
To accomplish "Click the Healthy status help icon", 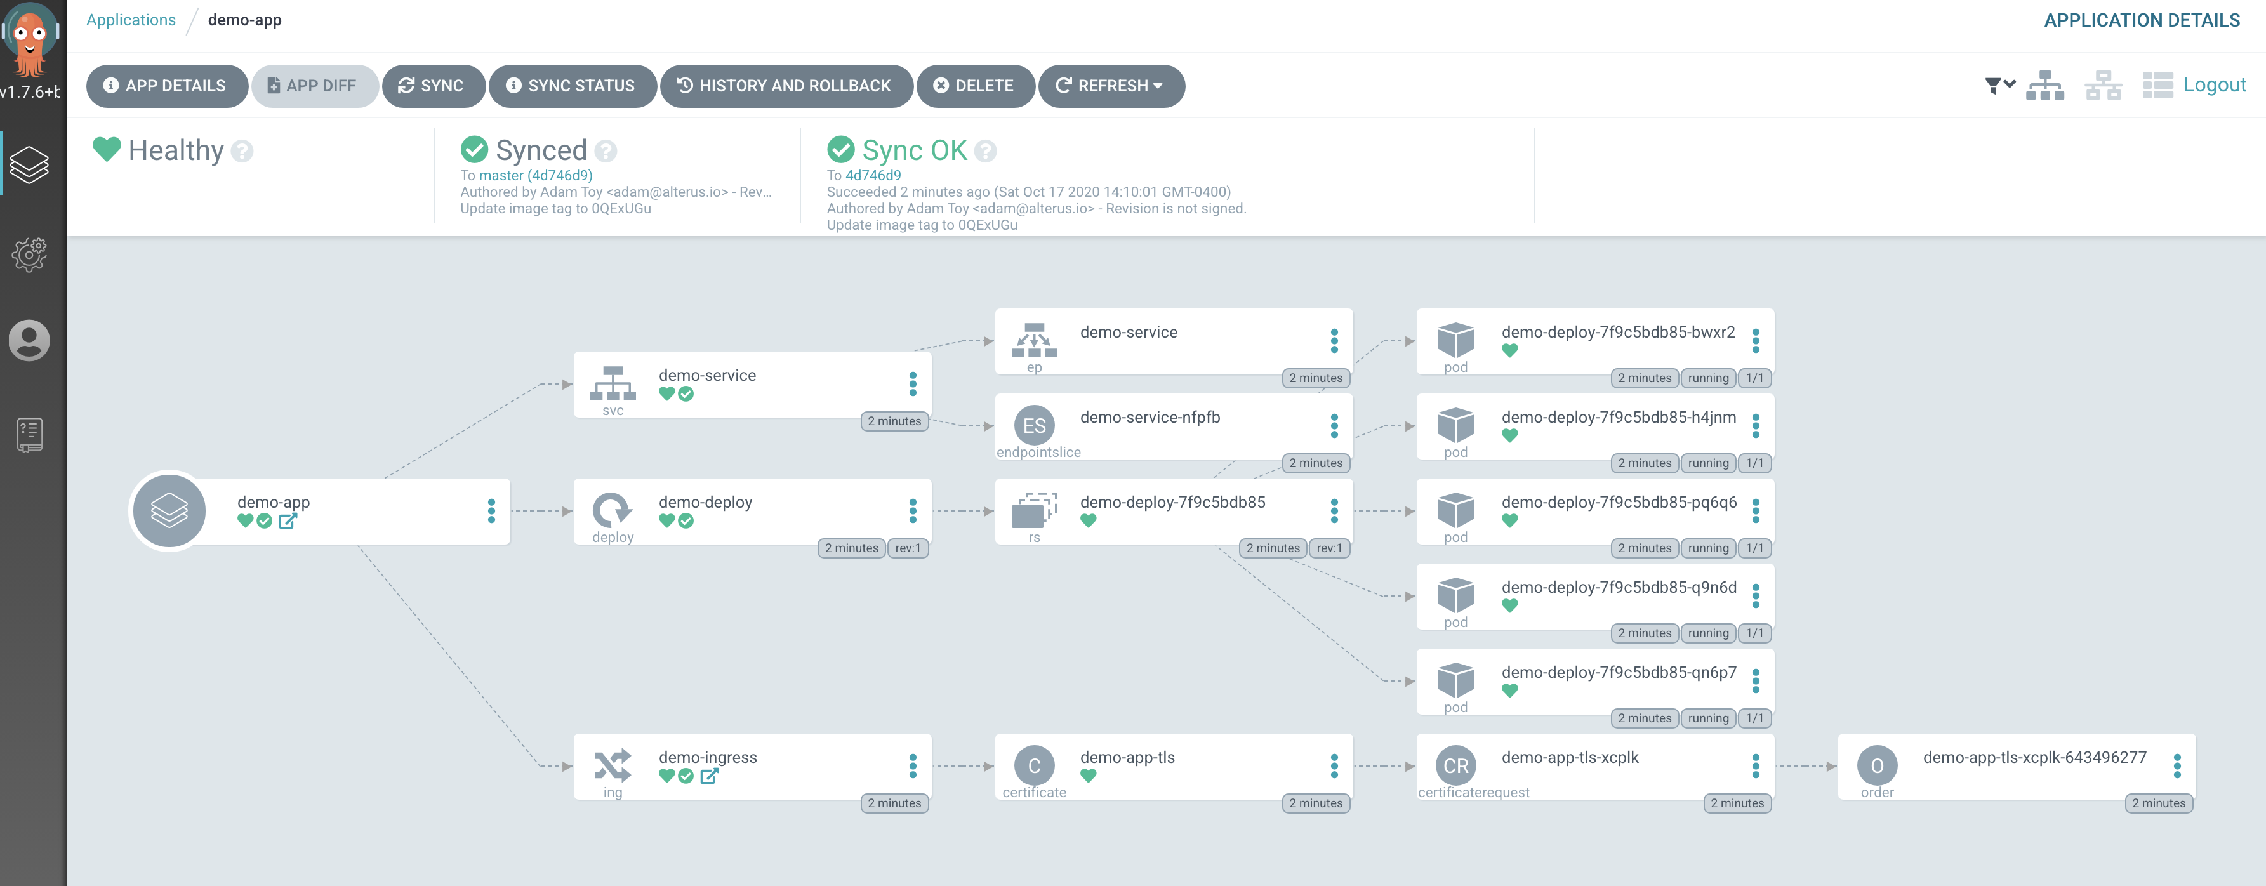I will 242,151.
